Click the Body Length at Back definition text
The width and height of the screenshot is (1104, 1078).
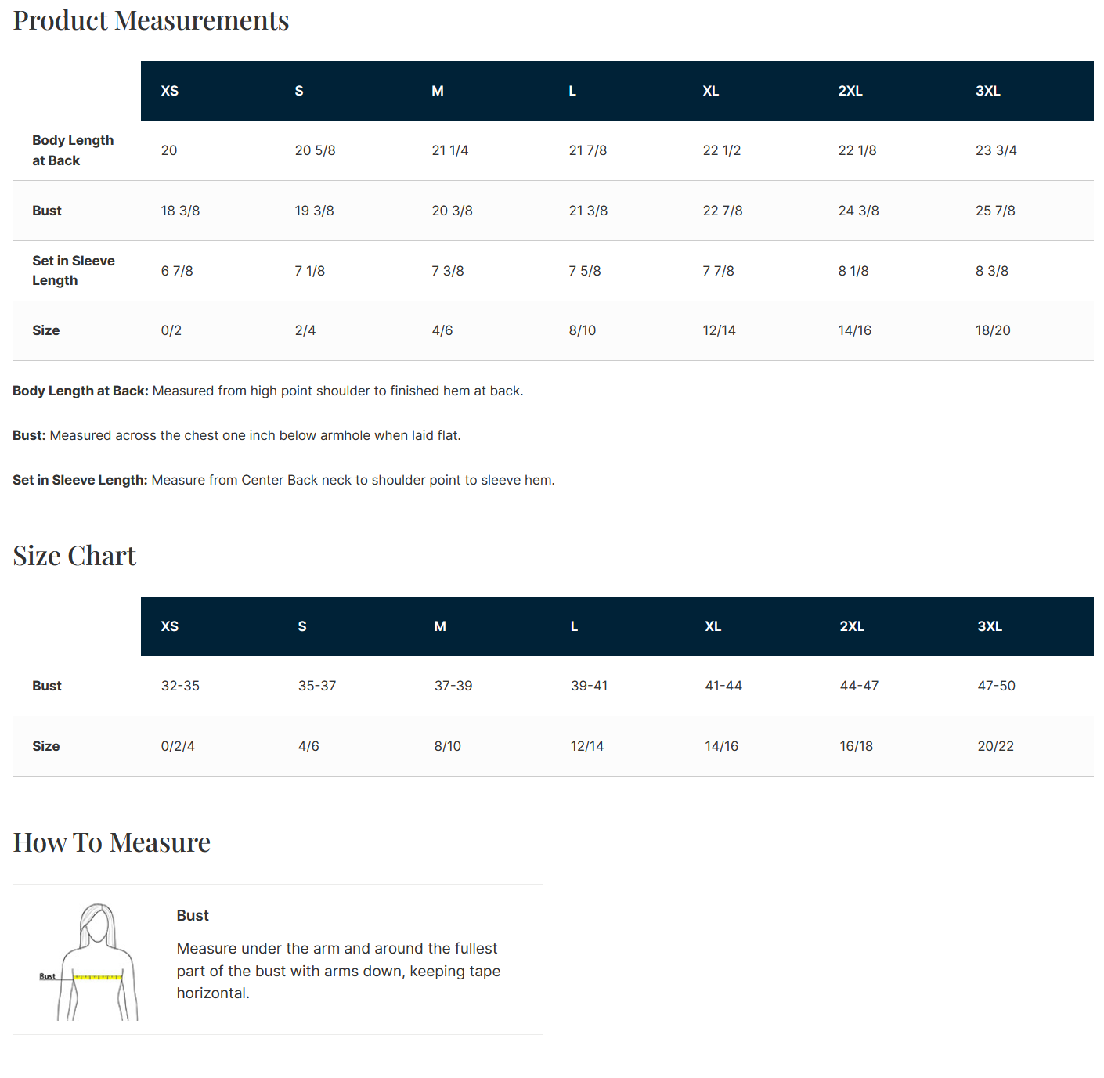click(x=268, y=391)
